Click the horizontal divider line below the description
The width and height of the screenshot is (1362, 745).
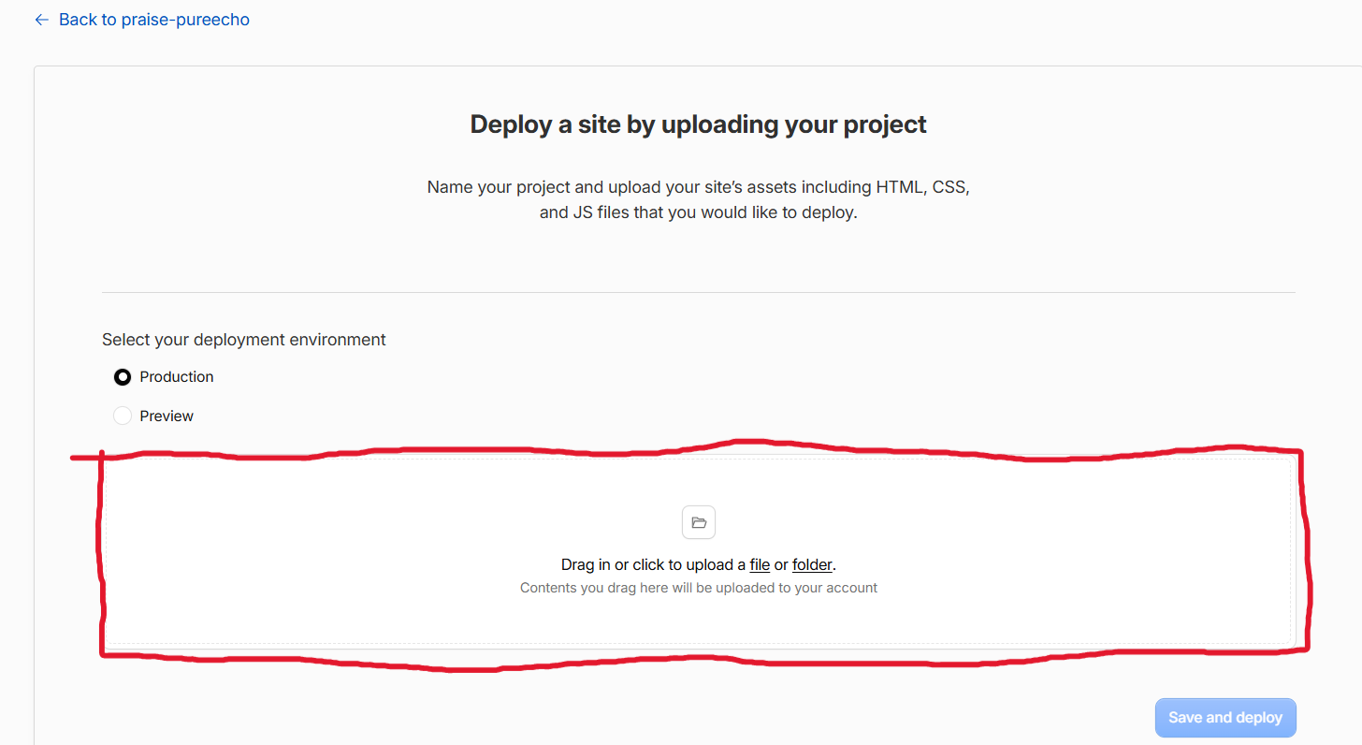click(699, 292)
